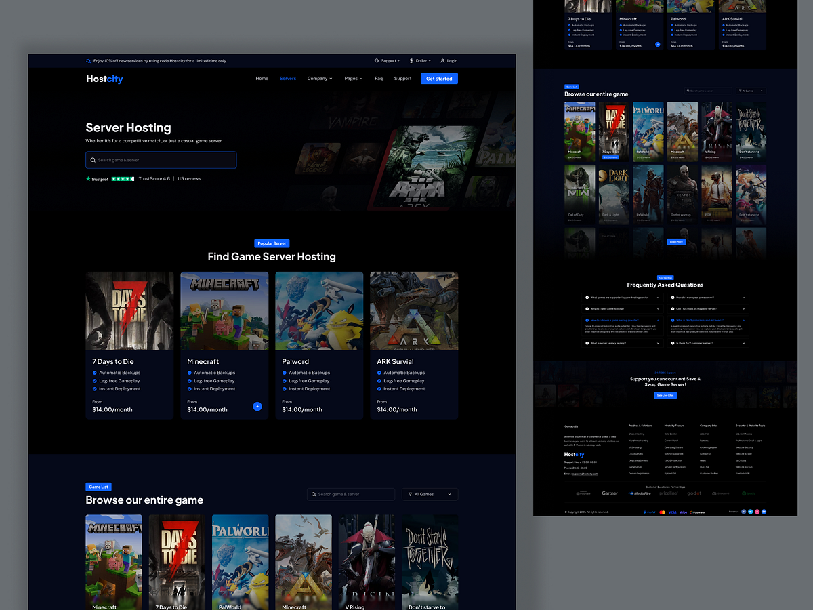Select the headset Support icon in top bar
The width and height of the screenshot is (813, 610).
pyautogui.click(x=376, y=60)
